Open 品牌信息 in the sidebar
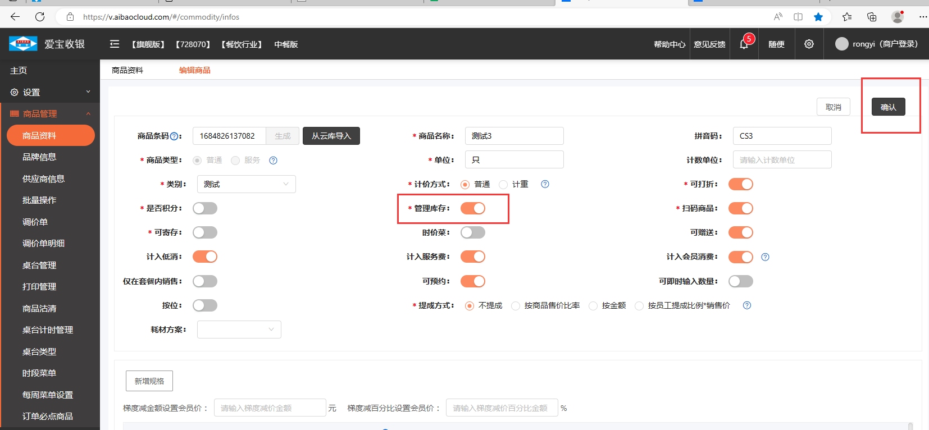Viewport: 929px width, 430px height. point(39,157)
